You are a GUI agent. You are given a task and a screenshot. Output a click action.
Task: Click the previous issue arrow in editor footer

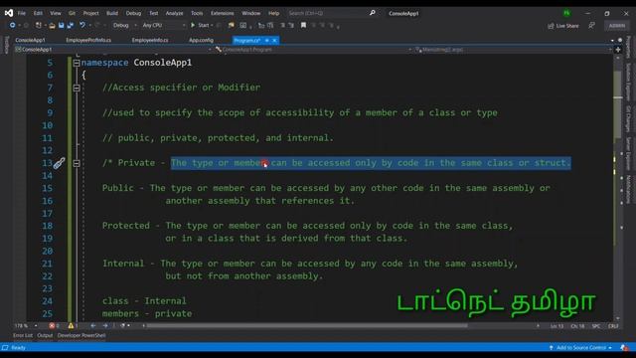[93, 325]
